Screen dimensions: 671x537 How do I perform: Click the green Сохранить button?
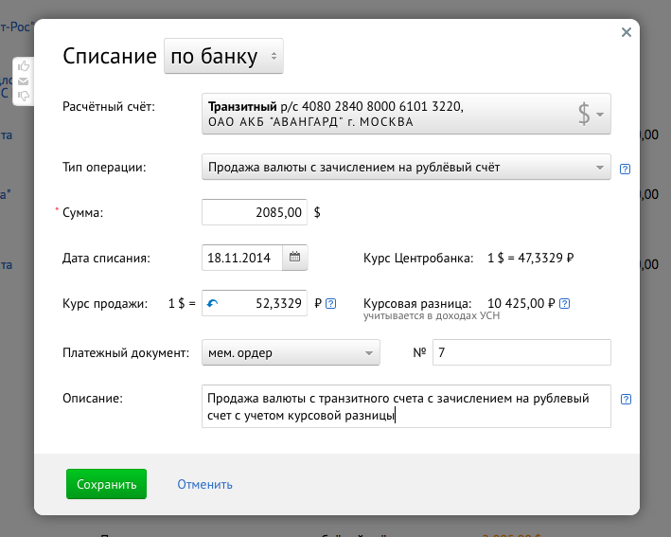(x=106, y=484)
